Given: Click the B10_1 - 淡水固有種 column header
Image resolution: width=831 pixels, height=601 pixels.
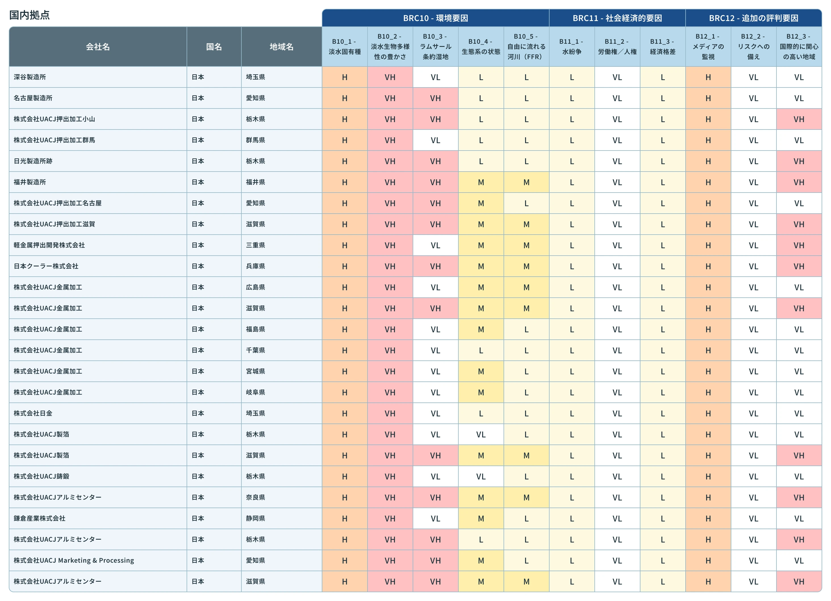Looking at the screenshot, I should 345,47.
